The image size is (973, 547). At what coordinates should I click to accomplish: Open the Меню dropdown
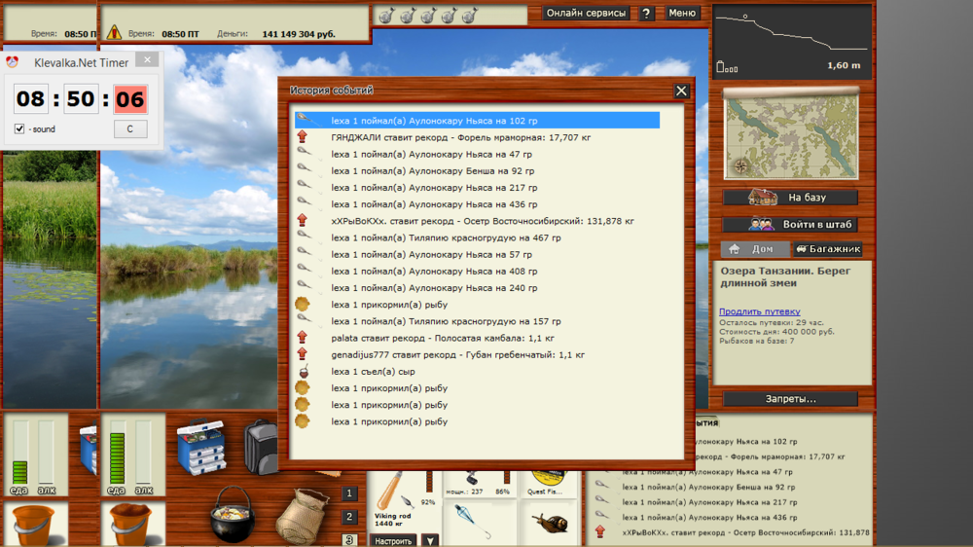[682, 14]
